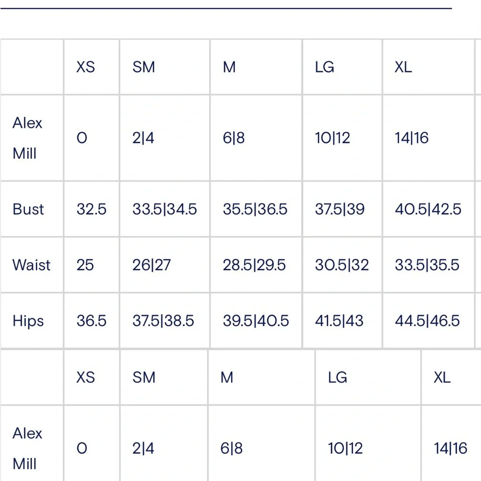Select the XS header in top table
This screenshot has height=481, width=481.
point(91,67)
